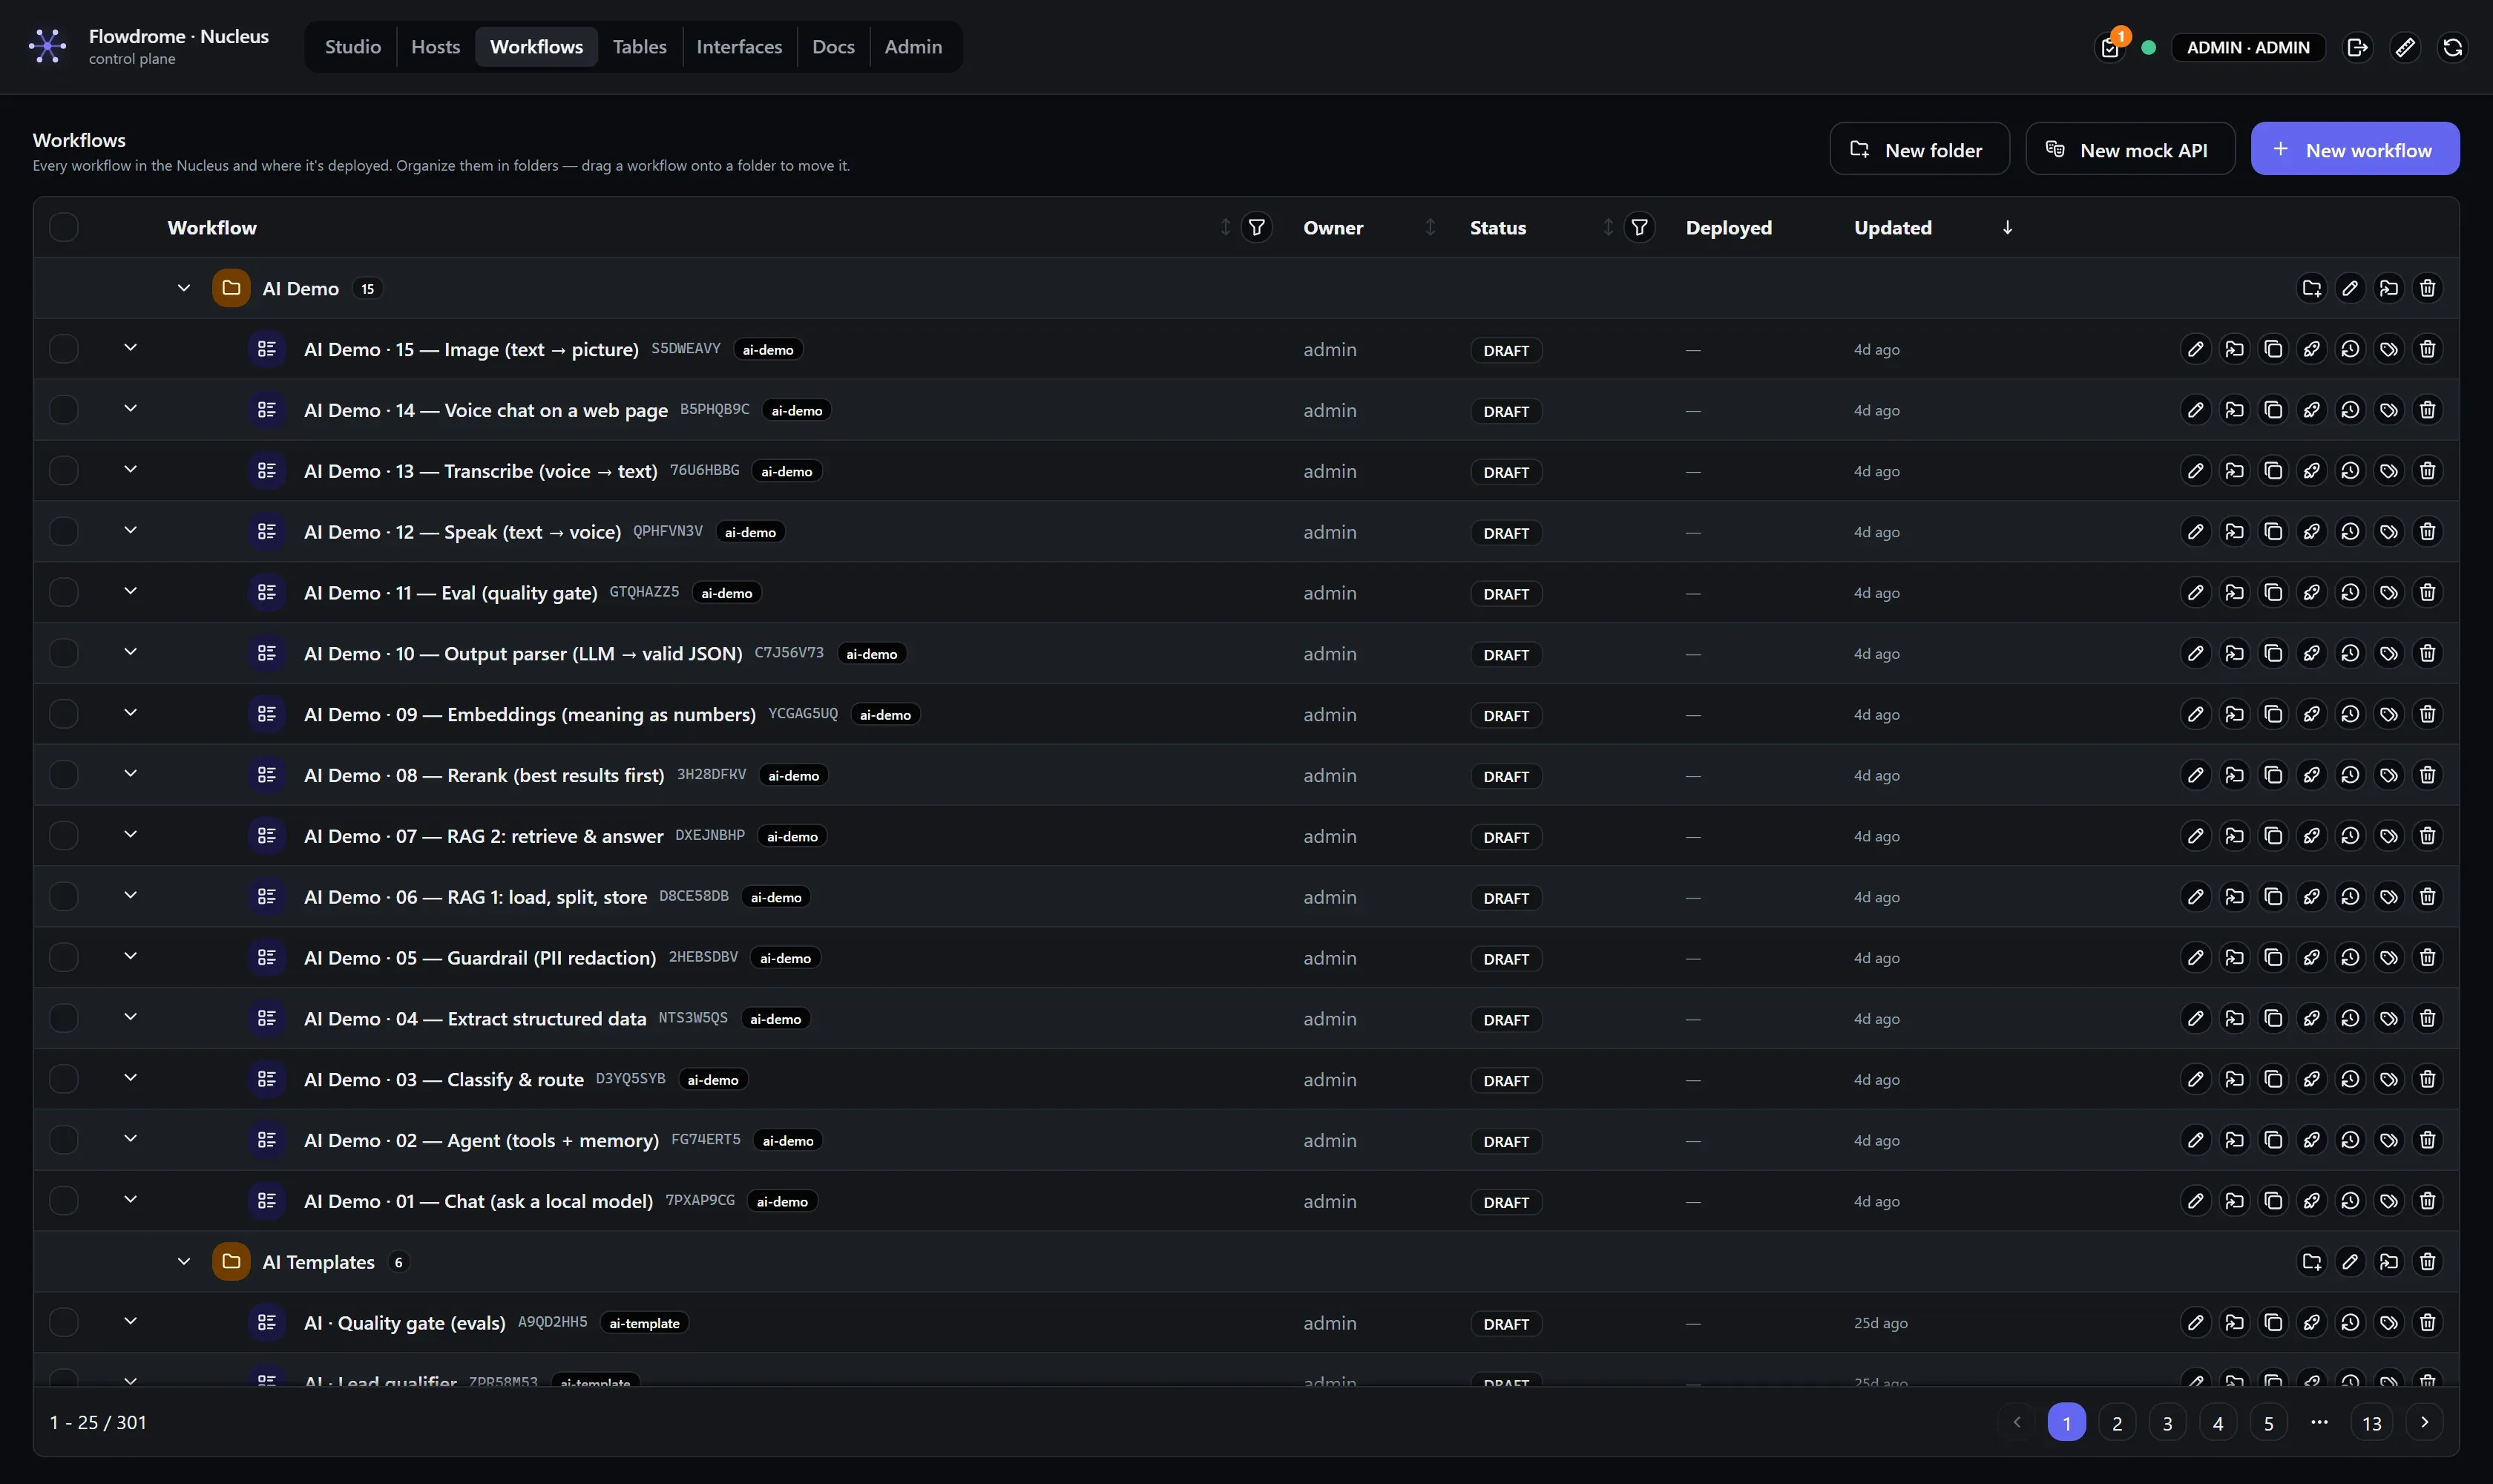The image size is (2493, 1484).
Task: Open history for AI Demo 05 Guardrail
Action: click(2350, 958)
